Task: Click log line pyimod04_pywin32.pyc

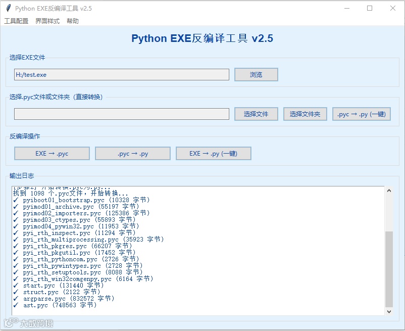Action: click(76, 226)
